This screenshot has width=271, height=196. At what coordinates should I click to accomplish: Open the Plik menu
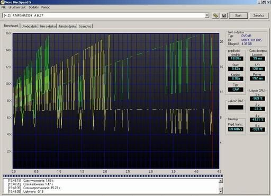(x=3, y=7)
